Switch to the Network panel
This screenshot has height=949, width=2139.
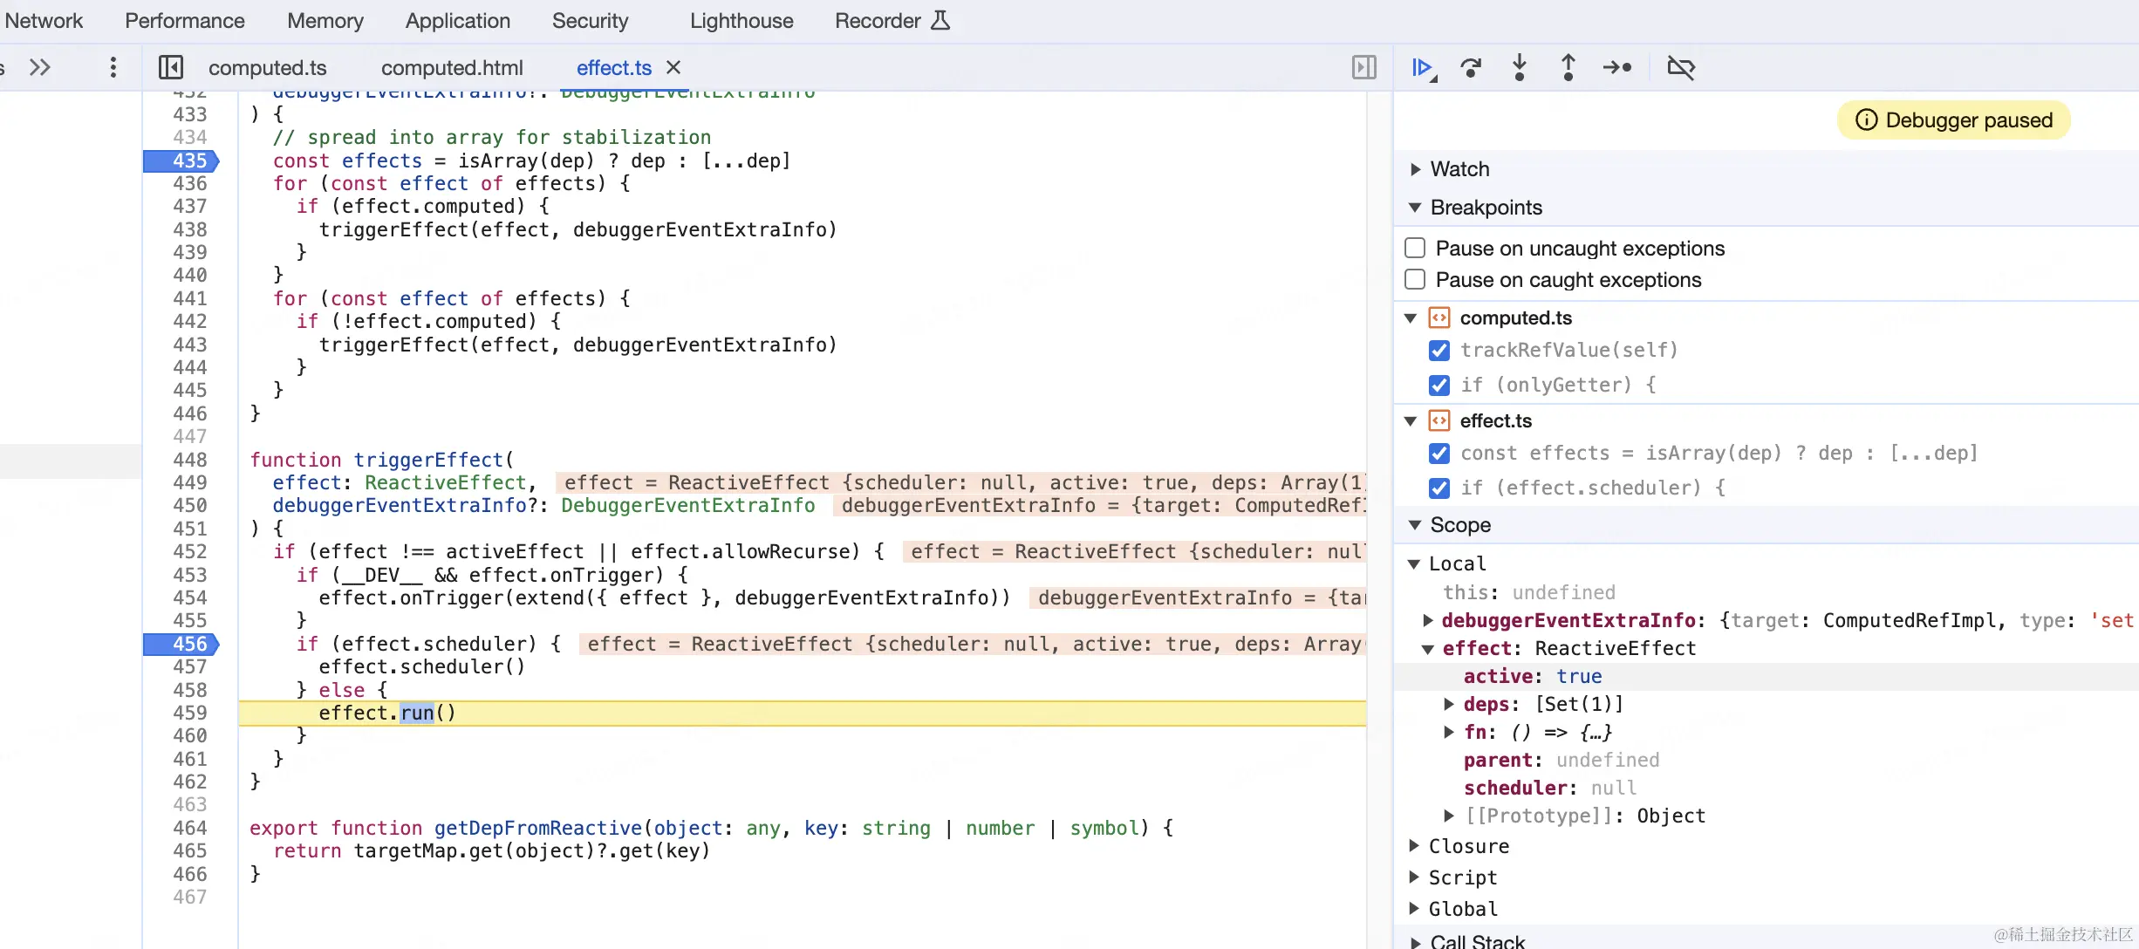(44, 21)
